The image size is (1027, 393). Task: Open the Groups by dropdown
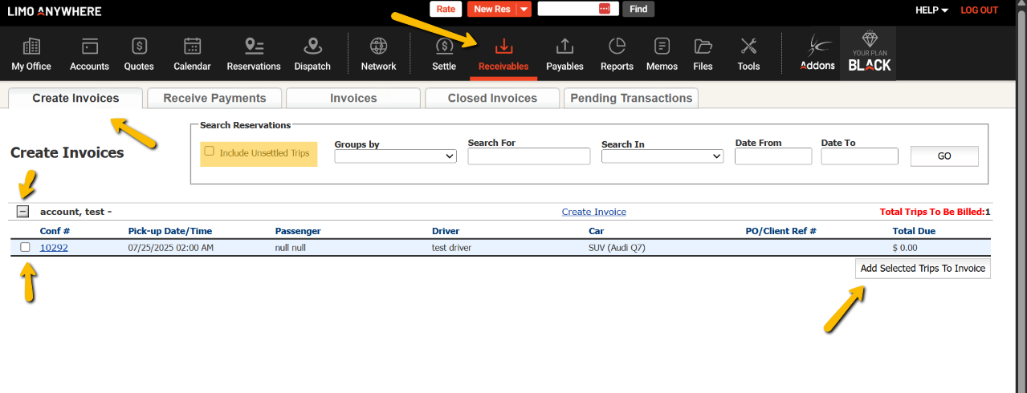point(395,156)
